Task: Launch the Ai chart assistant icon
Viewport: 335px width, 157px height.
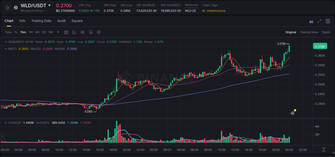Action: (311, 21)
